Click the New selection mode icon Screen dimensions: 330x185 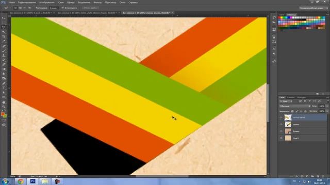pyautogui.click(x=15, y=8)
